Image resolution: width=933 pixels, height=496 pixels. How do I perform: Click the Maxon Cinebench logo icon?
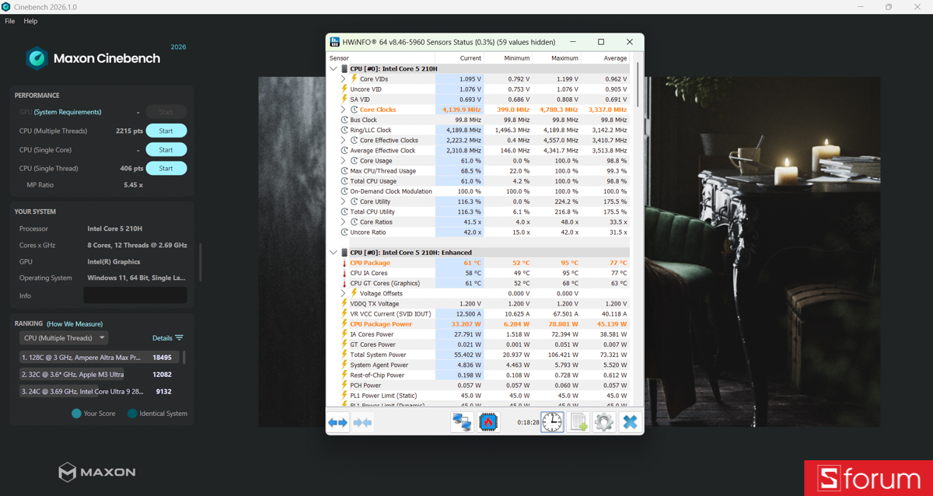click(x=36, y=58)
